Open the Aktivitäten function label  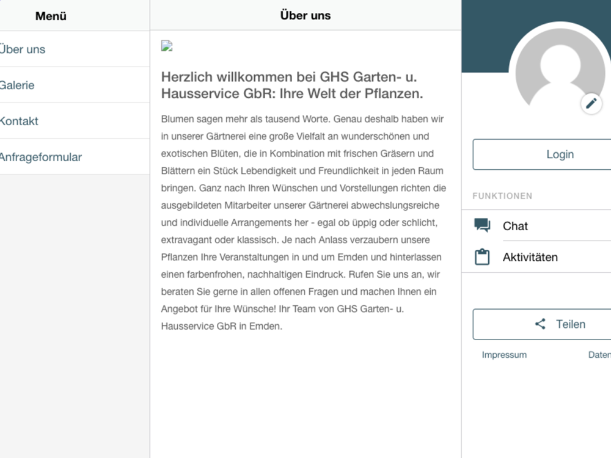[530, 258]
